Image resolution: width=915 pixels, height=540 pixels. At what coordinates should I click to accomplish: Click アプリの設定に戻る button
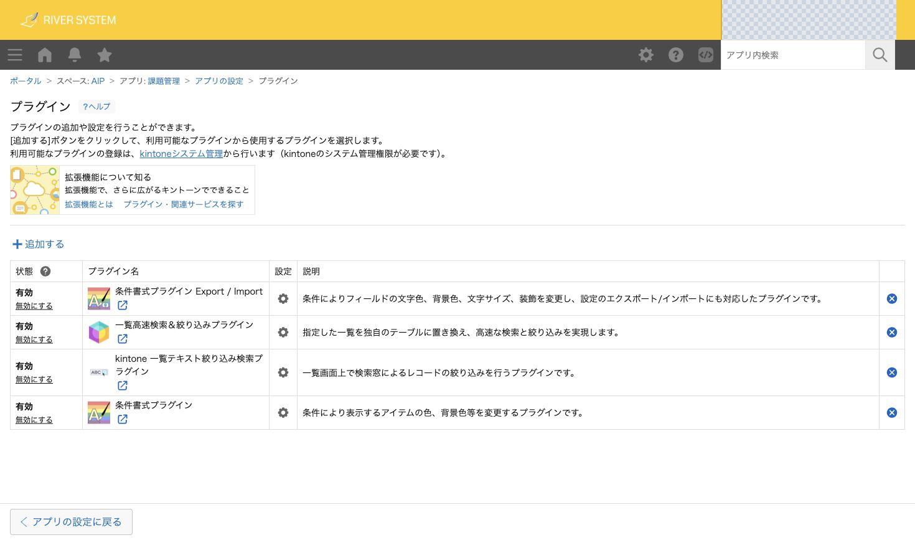pyautogui.click(x=71, y=522)
